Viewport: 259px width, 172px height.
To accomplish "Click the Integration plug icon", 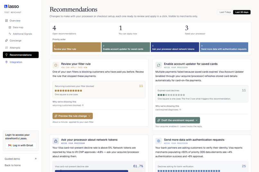I will point(6,62).
